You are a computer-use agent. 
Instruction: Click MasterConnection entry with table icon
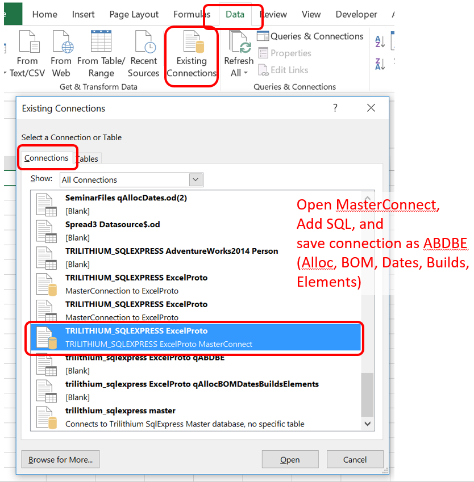point(196,311)
